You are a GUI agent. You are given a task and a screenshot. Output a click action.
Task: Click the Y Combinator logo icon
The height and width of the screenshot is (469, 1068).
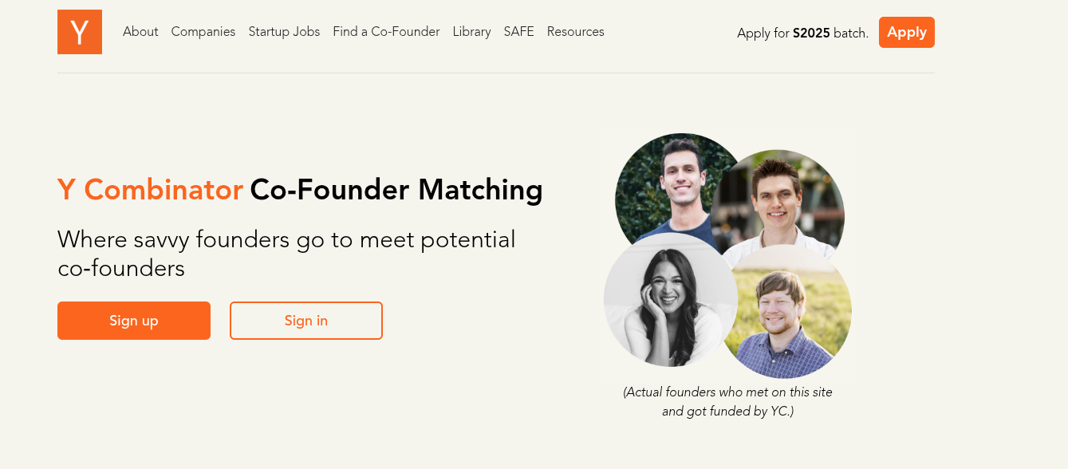pyautogui.click(x=80, y=32)
